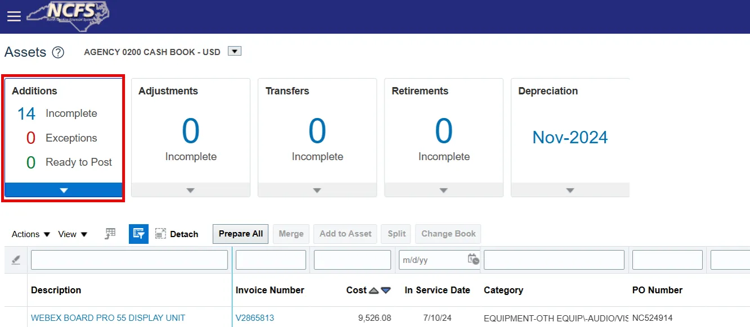Open the Nov-2024 depreciation period
This screenshot has width=750, height=327.
coord(570,138)
